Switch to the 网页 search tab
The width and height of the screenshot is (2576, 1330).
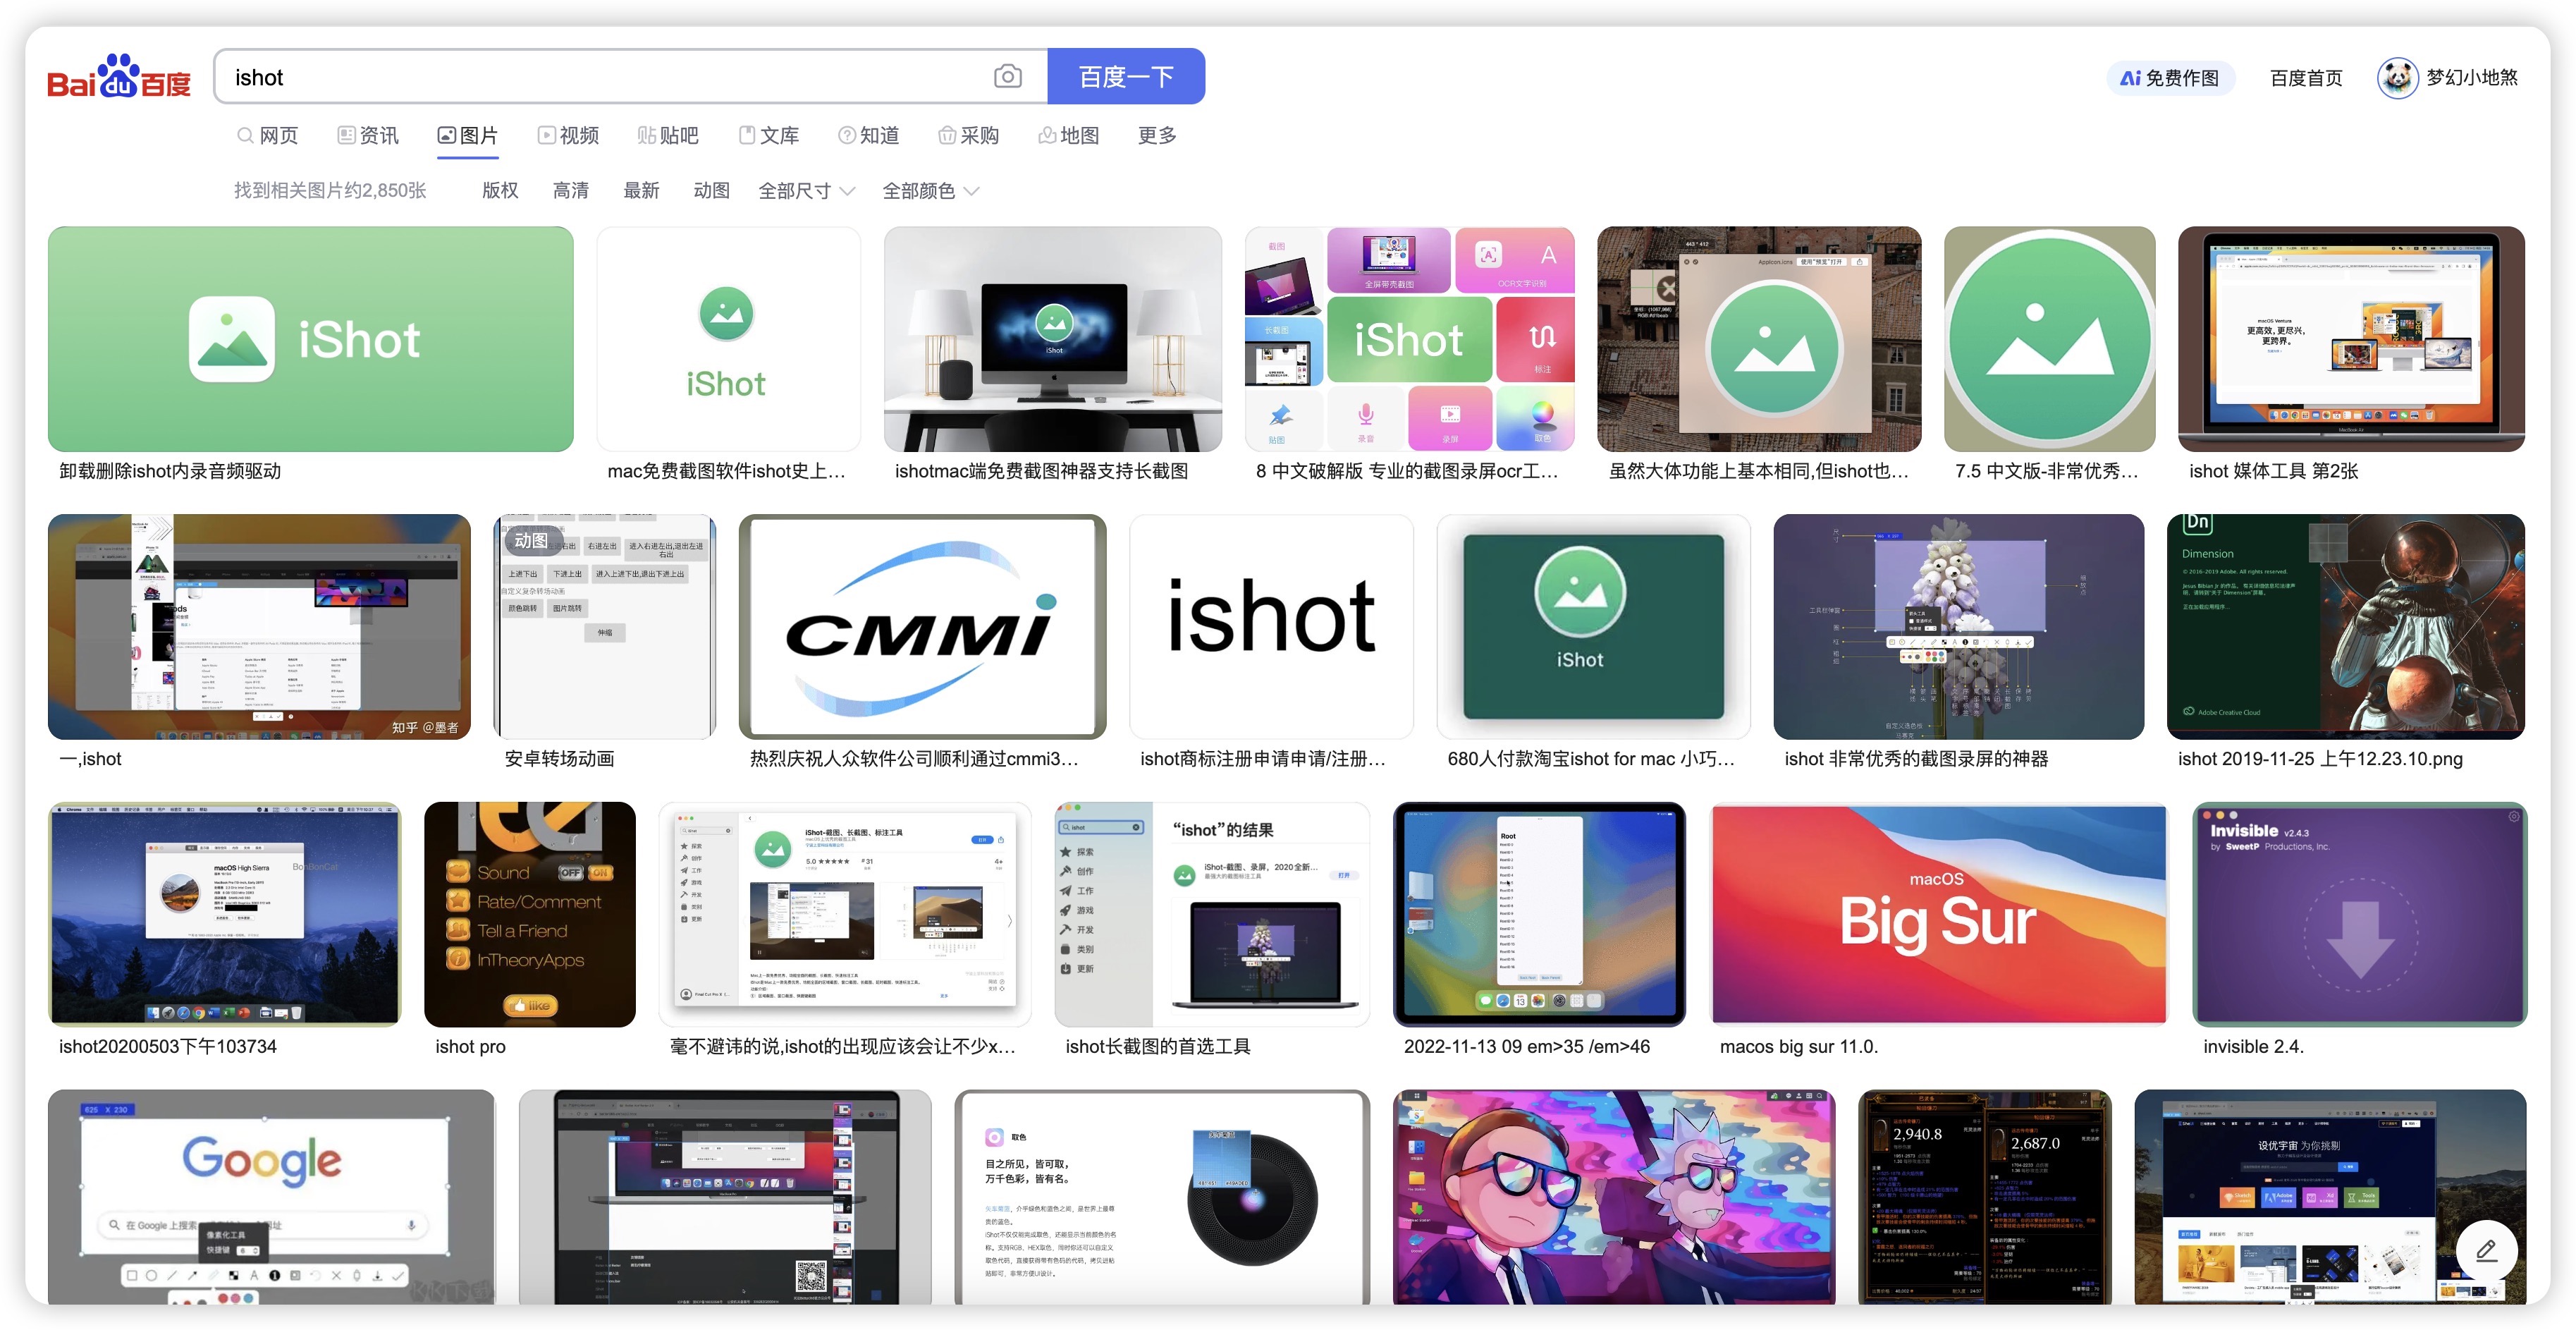(267, 136)
